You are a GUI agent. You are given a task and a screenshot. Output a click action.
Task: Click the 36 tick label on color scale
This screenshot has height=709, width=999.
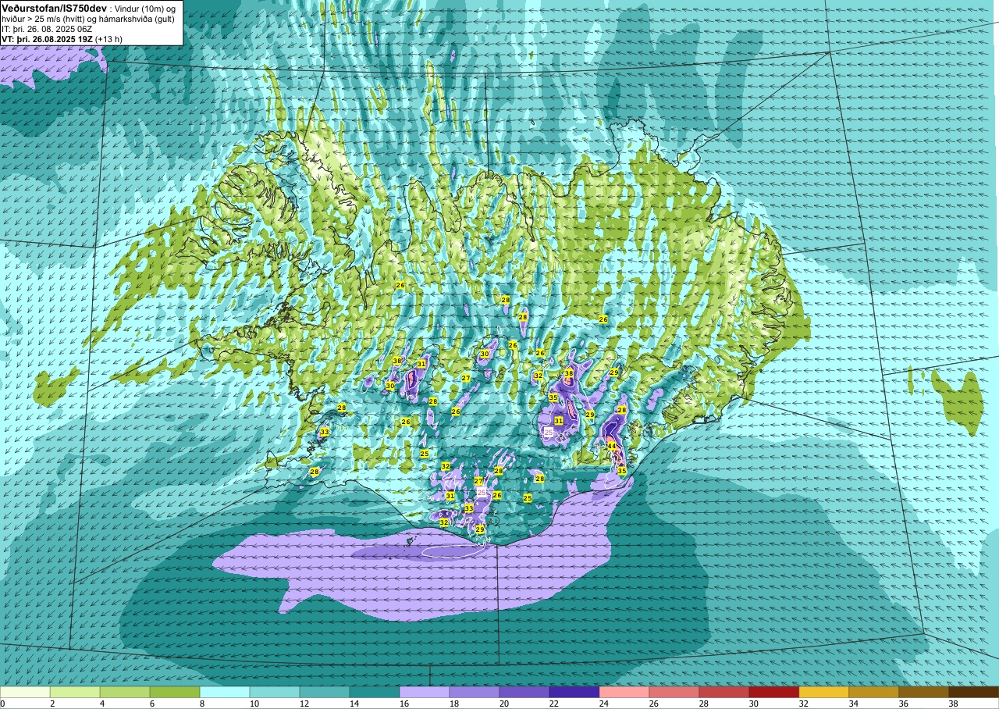click(x=903, y=704)
